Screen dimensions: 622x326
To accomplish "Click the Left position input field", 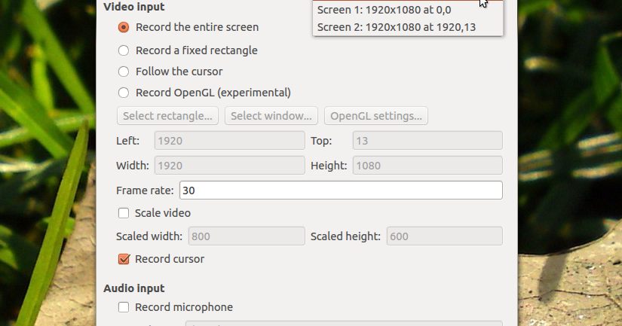I will click(229, 141).
